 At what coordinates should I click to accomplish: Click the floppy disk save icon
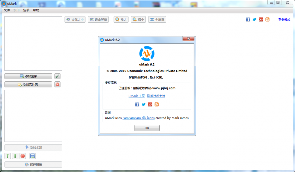[x=33, y=156]
